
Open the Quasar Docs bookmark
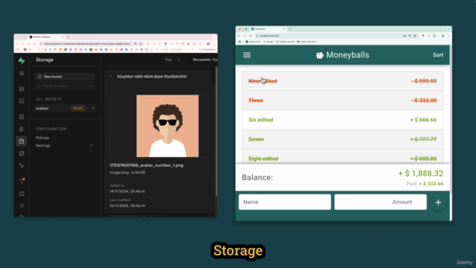click(x=253, y=42)
